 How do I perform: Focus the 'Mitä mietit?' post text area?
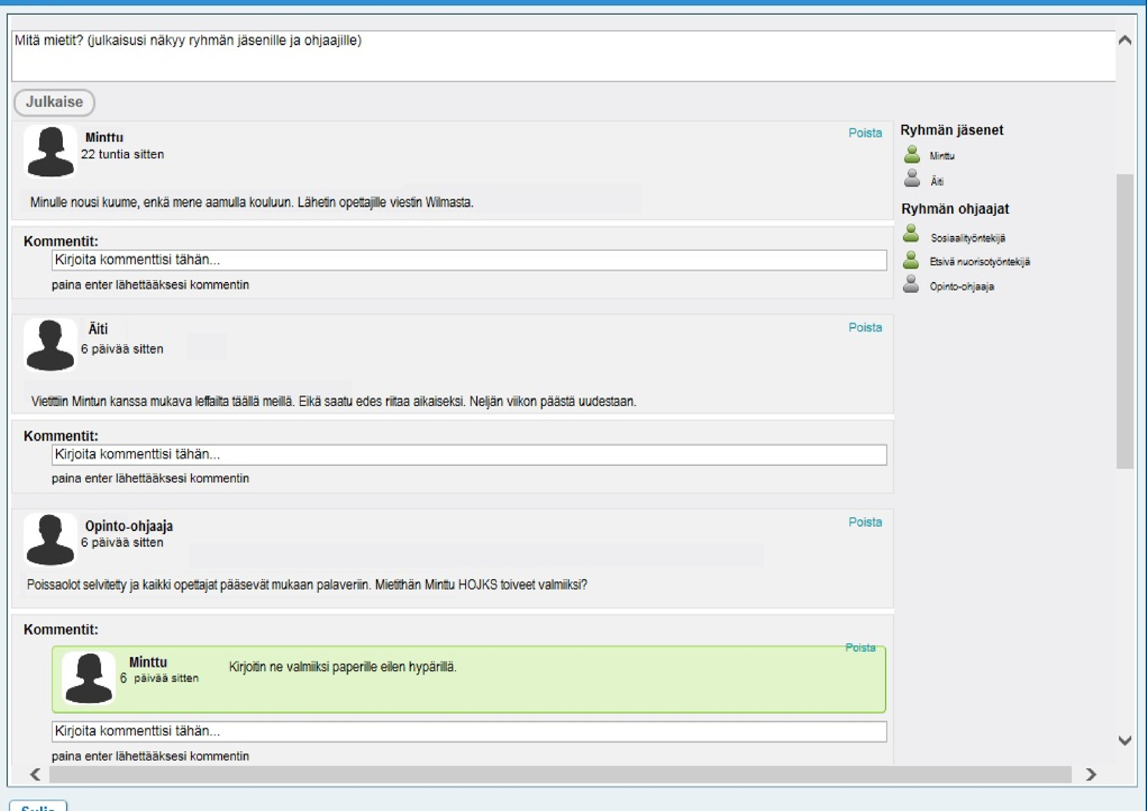(x=564, y=56)
